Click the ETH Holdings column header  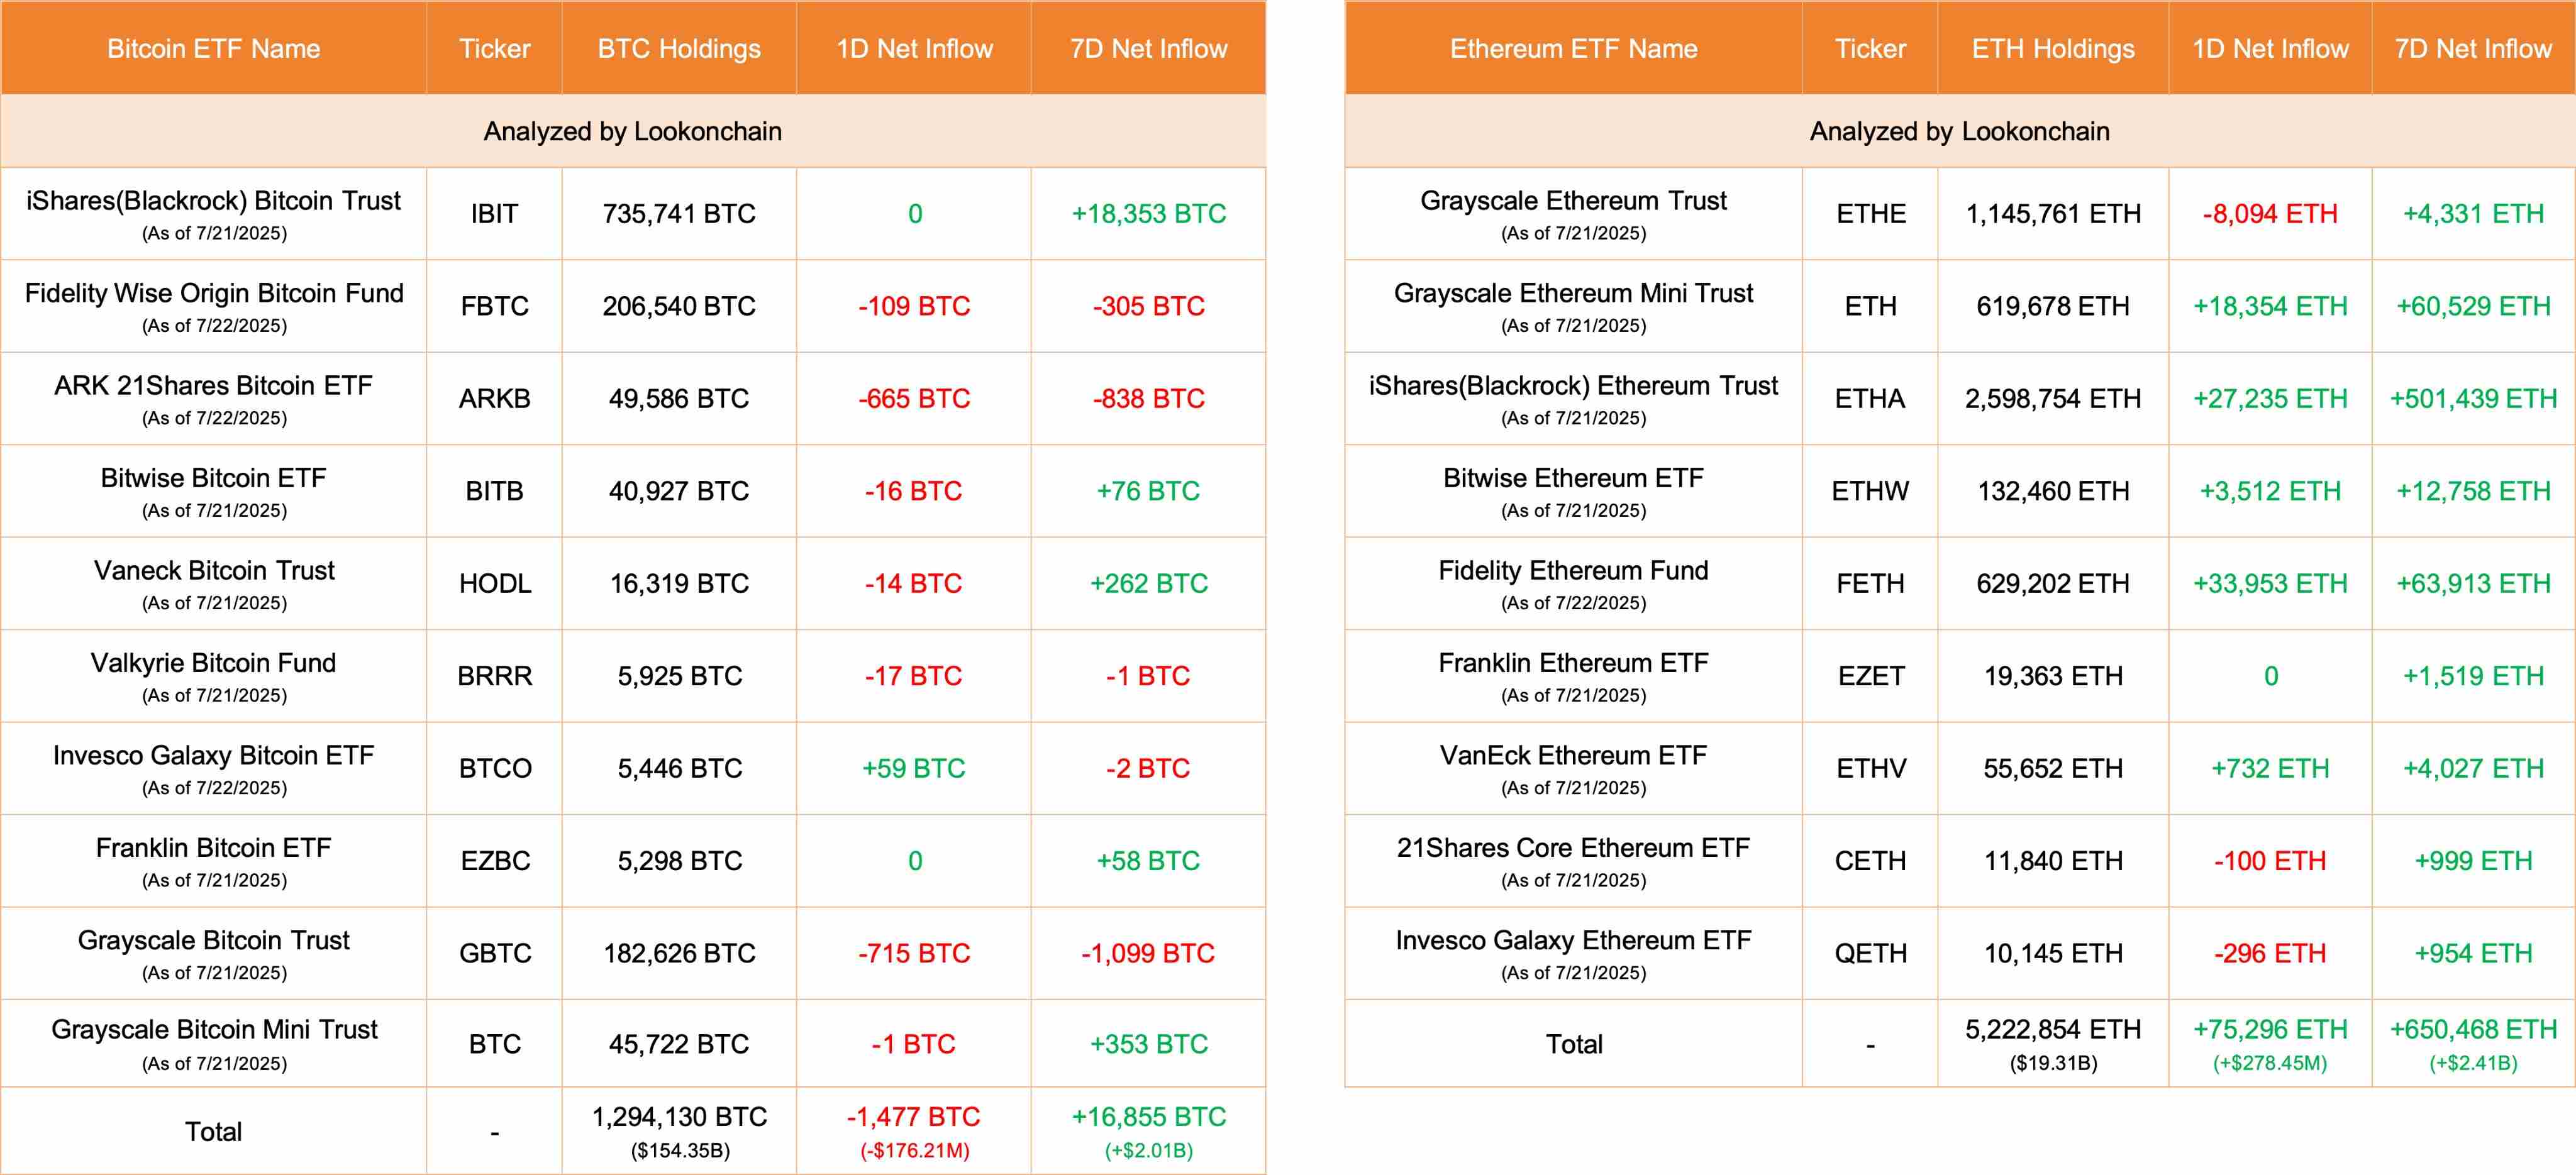click(x=2053, y=49)
